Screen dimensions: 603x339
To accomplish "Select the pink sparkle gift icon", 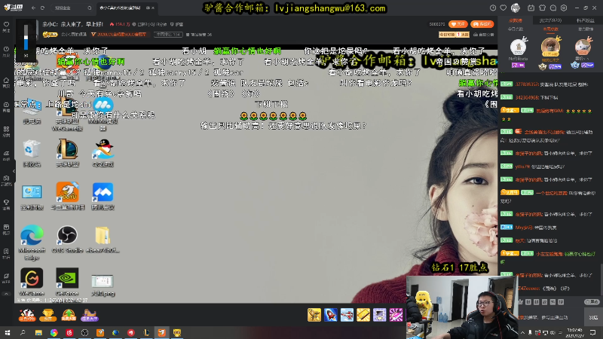I will point(396,315).
